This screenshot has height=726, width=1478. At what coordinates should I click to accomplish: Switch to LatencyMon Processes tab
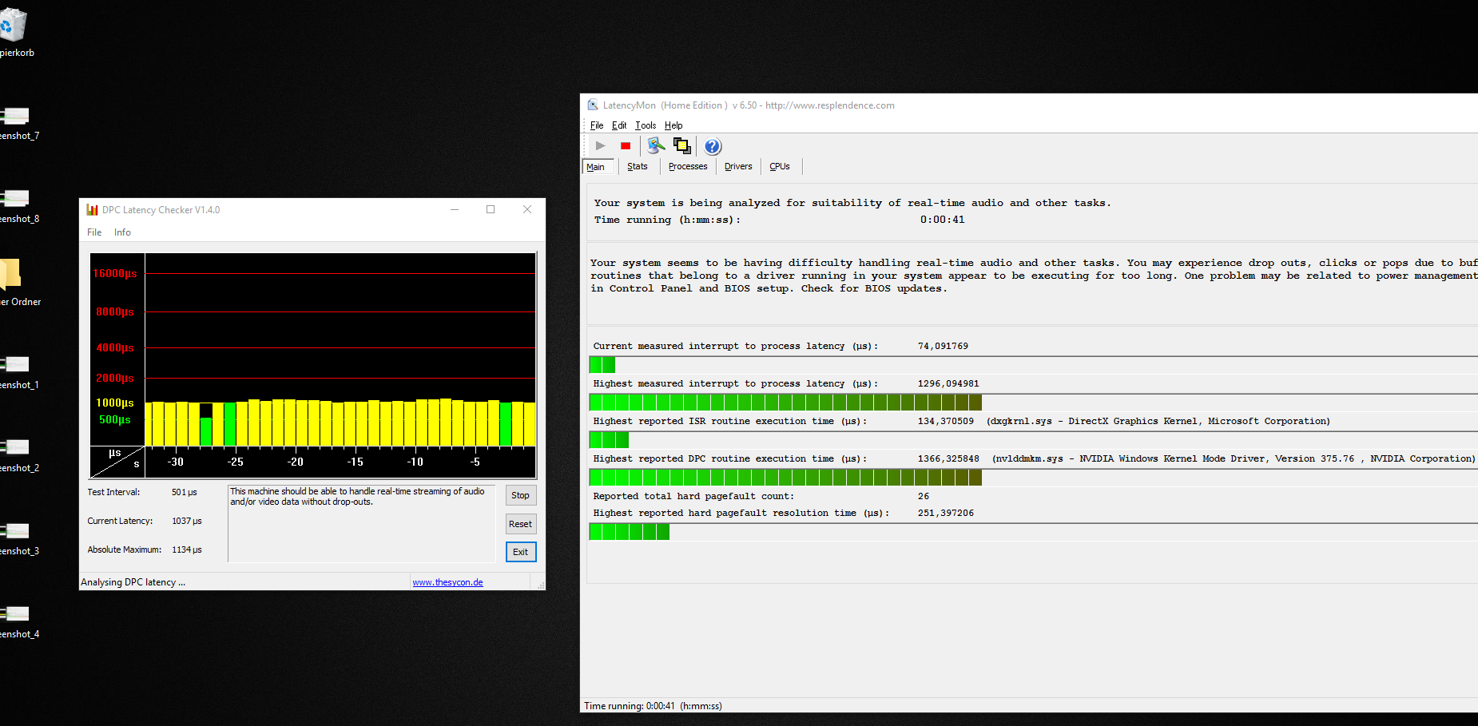(688, 167)
